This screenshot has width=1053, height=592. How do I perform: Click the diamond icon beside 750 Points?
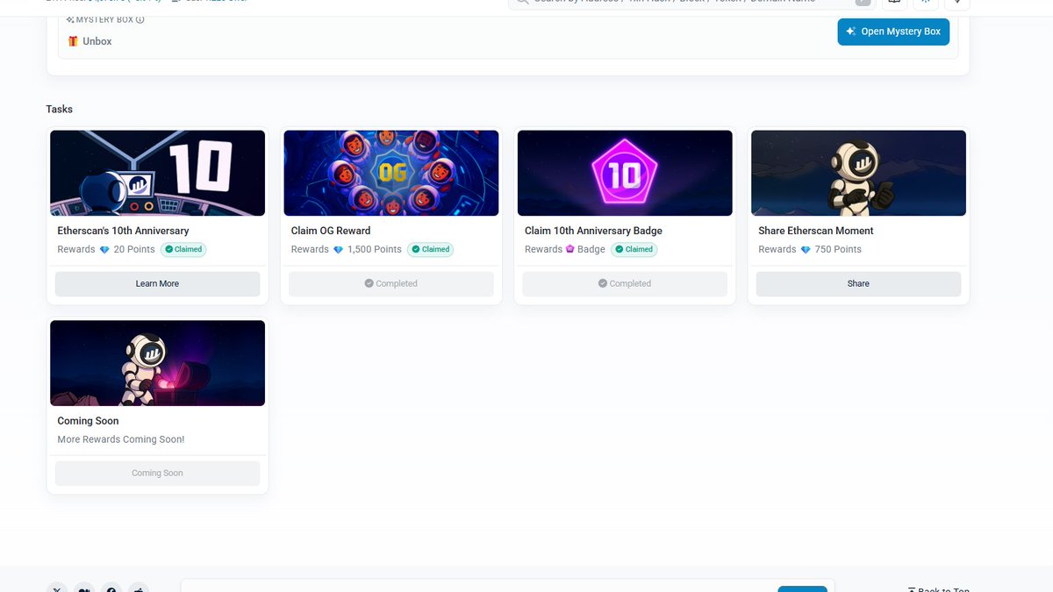(806, 250)
